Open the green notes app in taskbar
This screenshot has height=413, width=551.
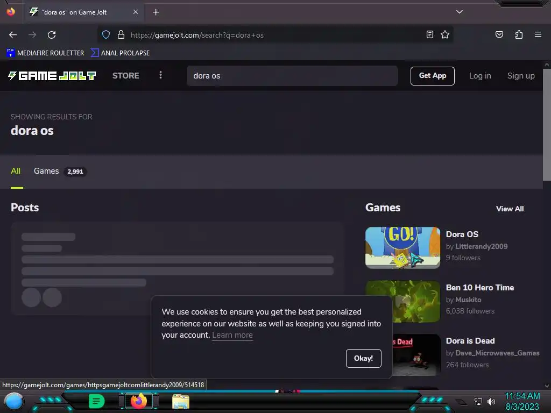(97, 401)
